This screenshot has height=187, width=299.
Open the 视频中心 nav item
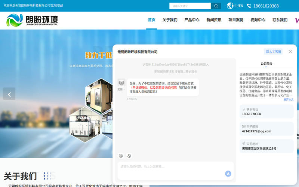coord(258,20)
